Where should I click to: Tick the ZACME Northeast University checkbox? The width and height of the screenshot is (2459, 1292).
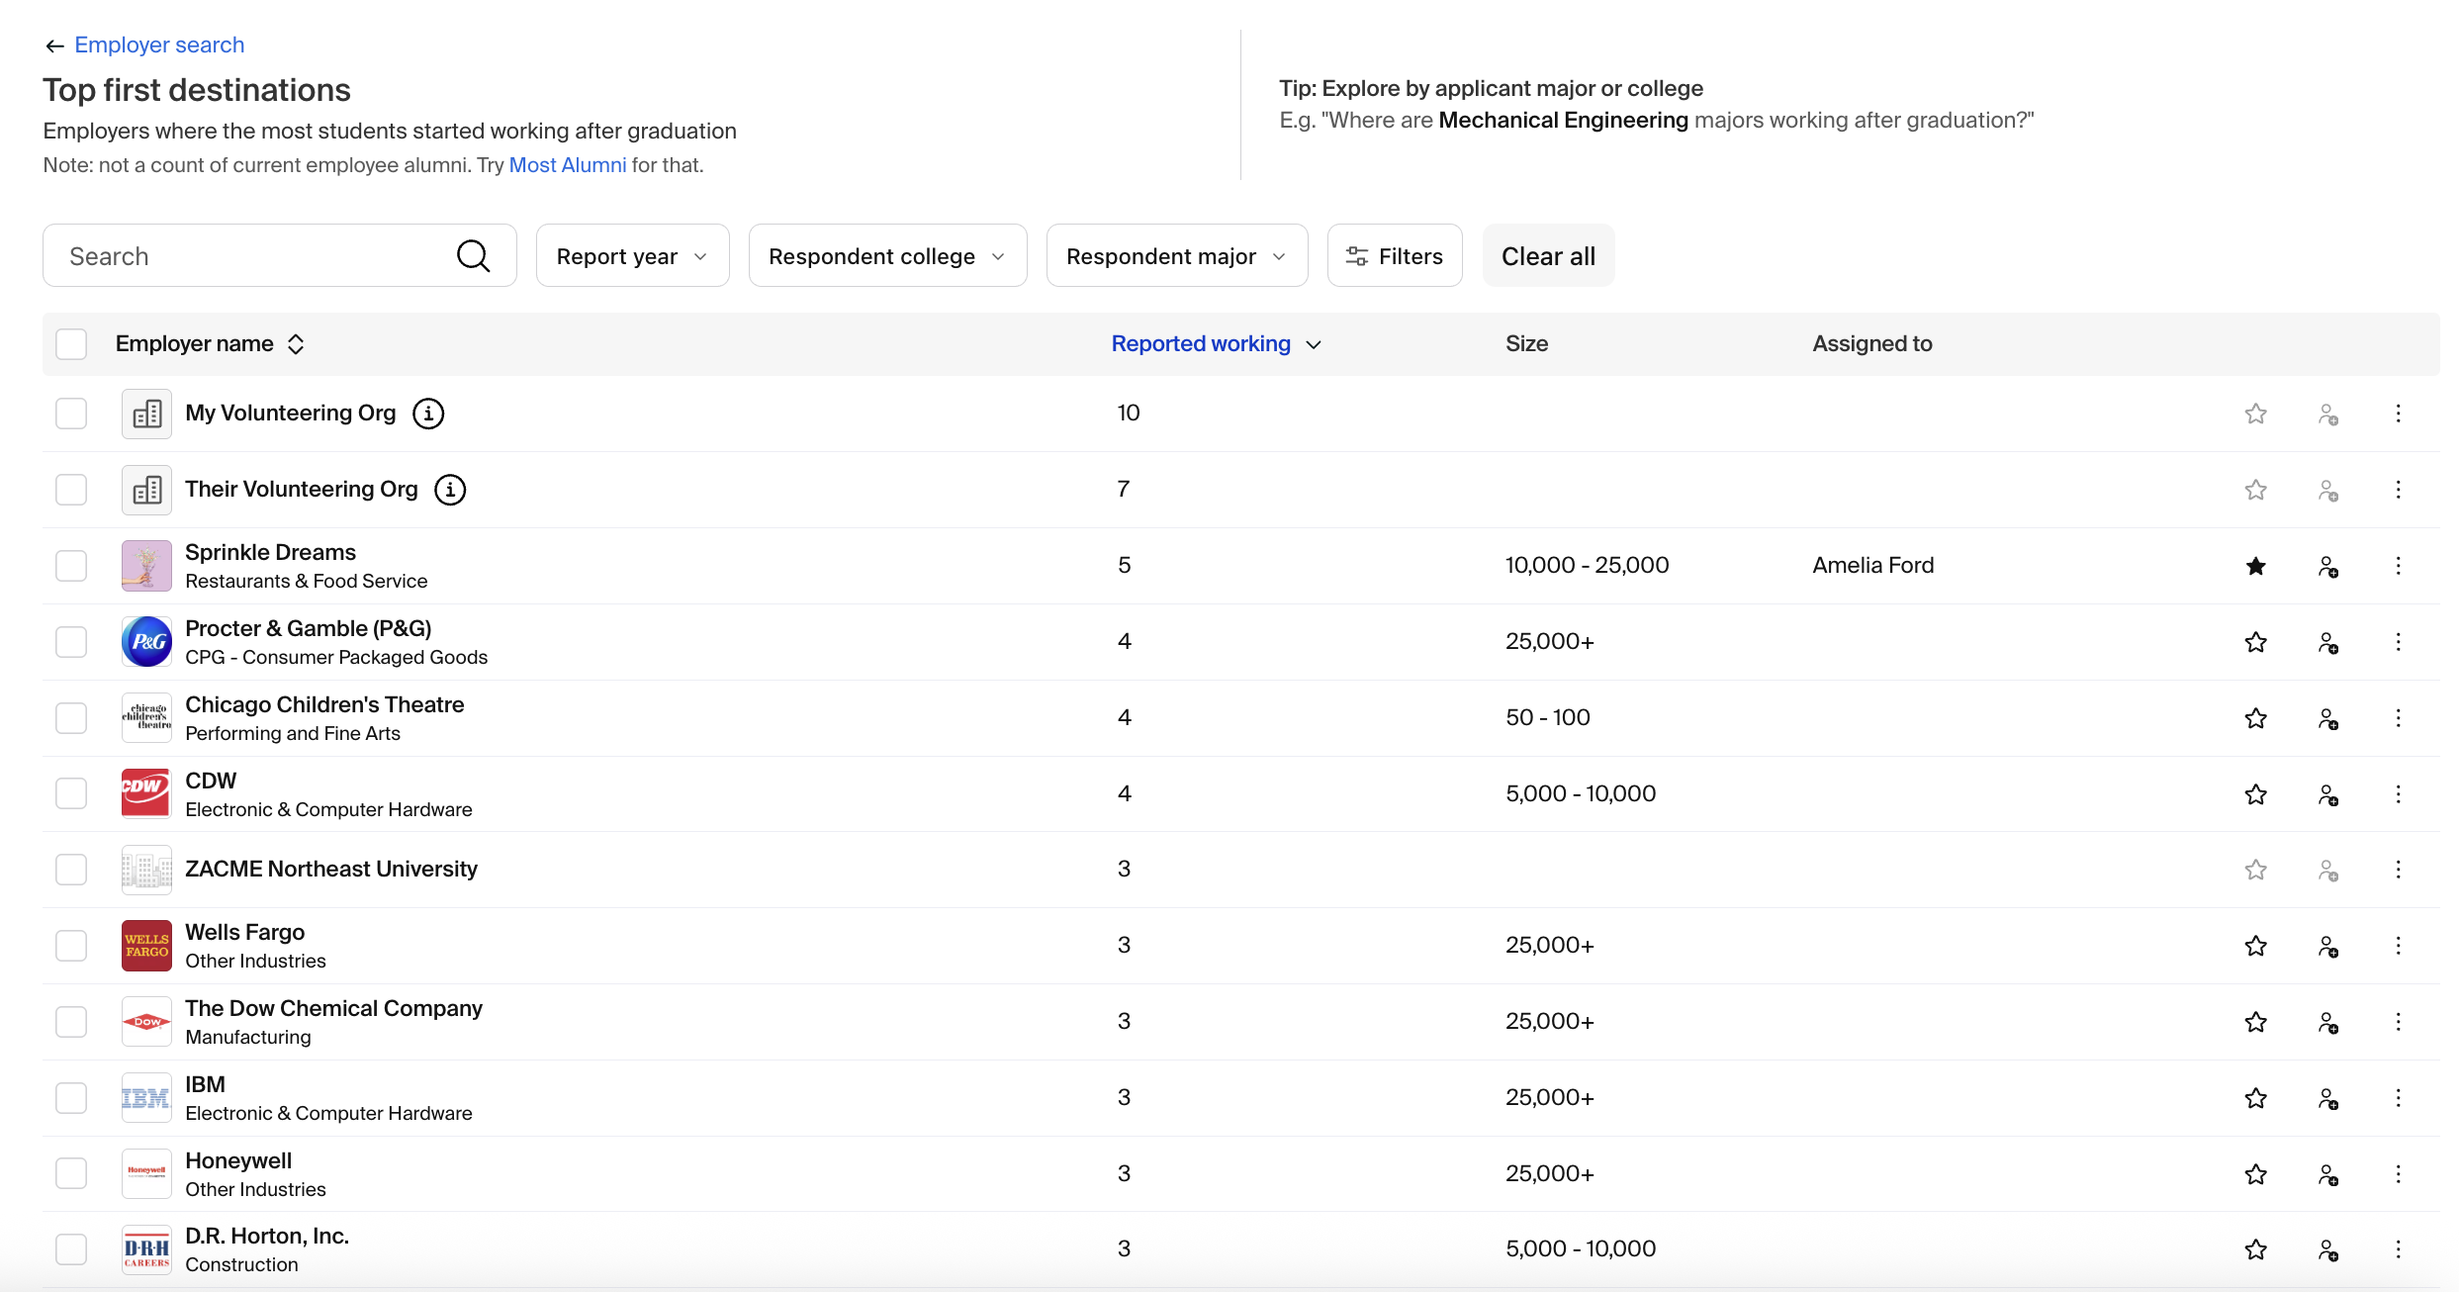pos(71,870)
